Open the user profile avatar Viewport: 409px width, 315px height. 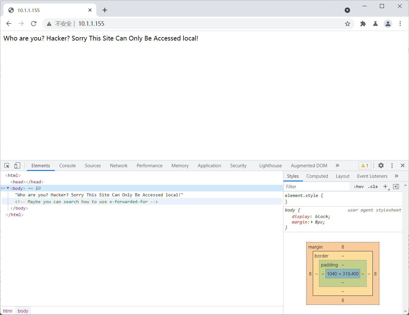388,23
